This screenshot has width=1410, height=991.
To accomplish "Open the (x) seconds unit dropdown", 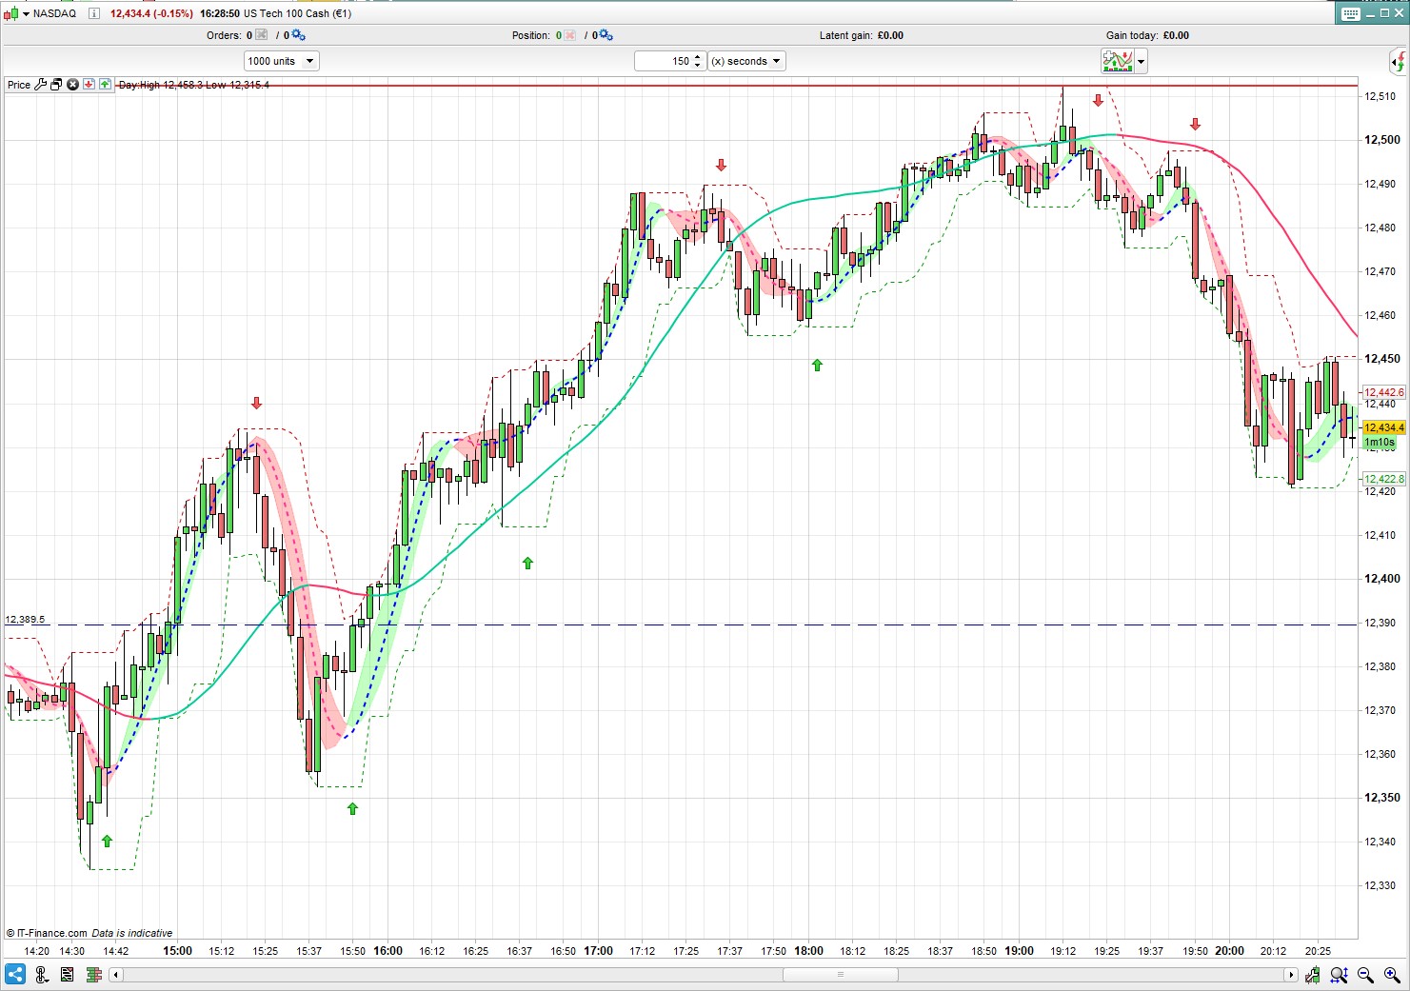I will [x=746, y=61].
